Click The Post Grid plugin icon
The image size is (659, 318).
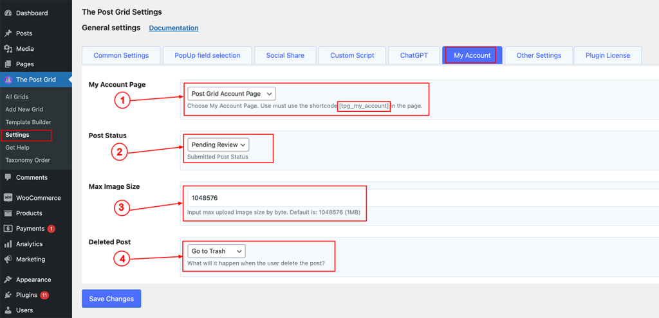8,80
